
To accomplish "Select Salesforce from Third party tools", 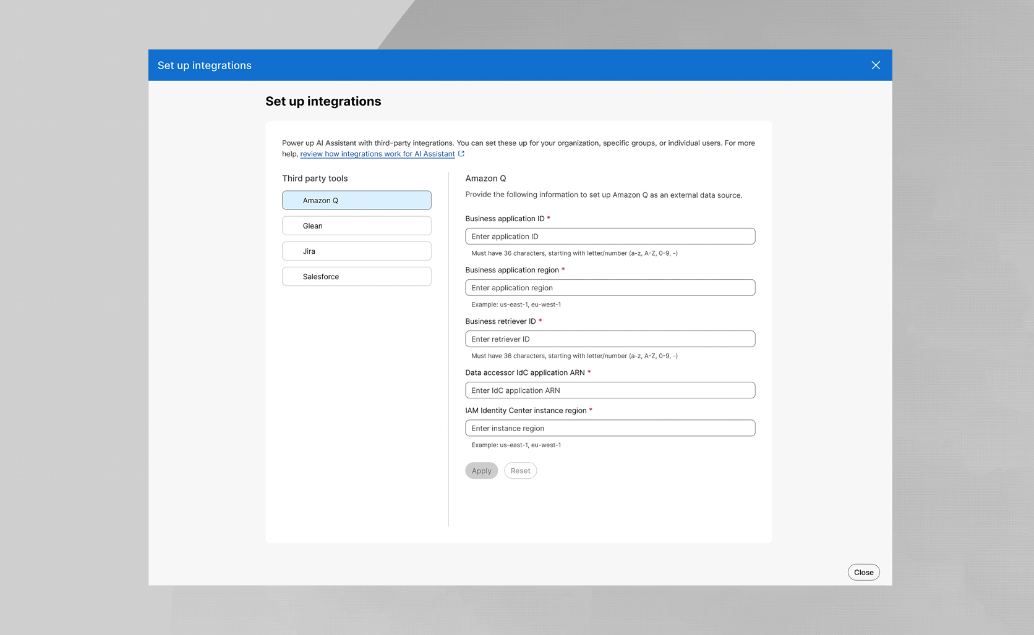I will point(356,276).
